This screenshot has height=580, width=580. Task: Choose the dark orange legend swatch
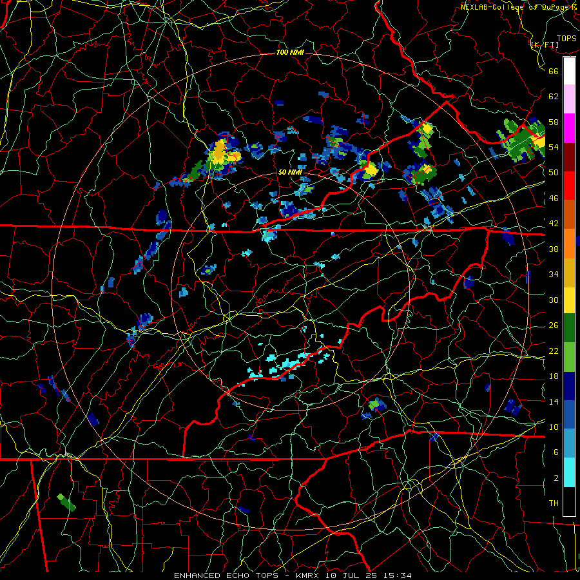[x=569, y=215]
